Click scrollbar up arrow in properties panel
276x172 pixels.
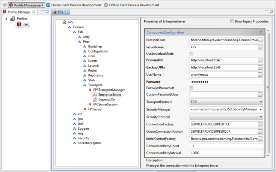tap(268, 31)
